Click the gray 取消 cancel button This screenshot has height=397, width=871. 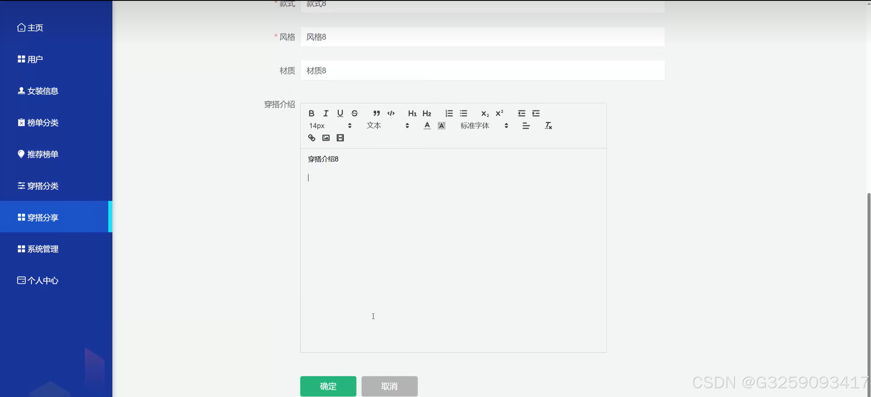click(389, 386)
